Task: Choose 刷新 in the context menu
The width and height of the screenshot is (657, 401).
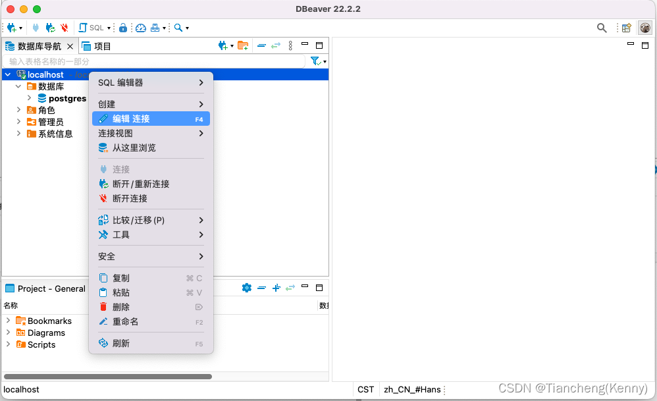Action: 151,343
